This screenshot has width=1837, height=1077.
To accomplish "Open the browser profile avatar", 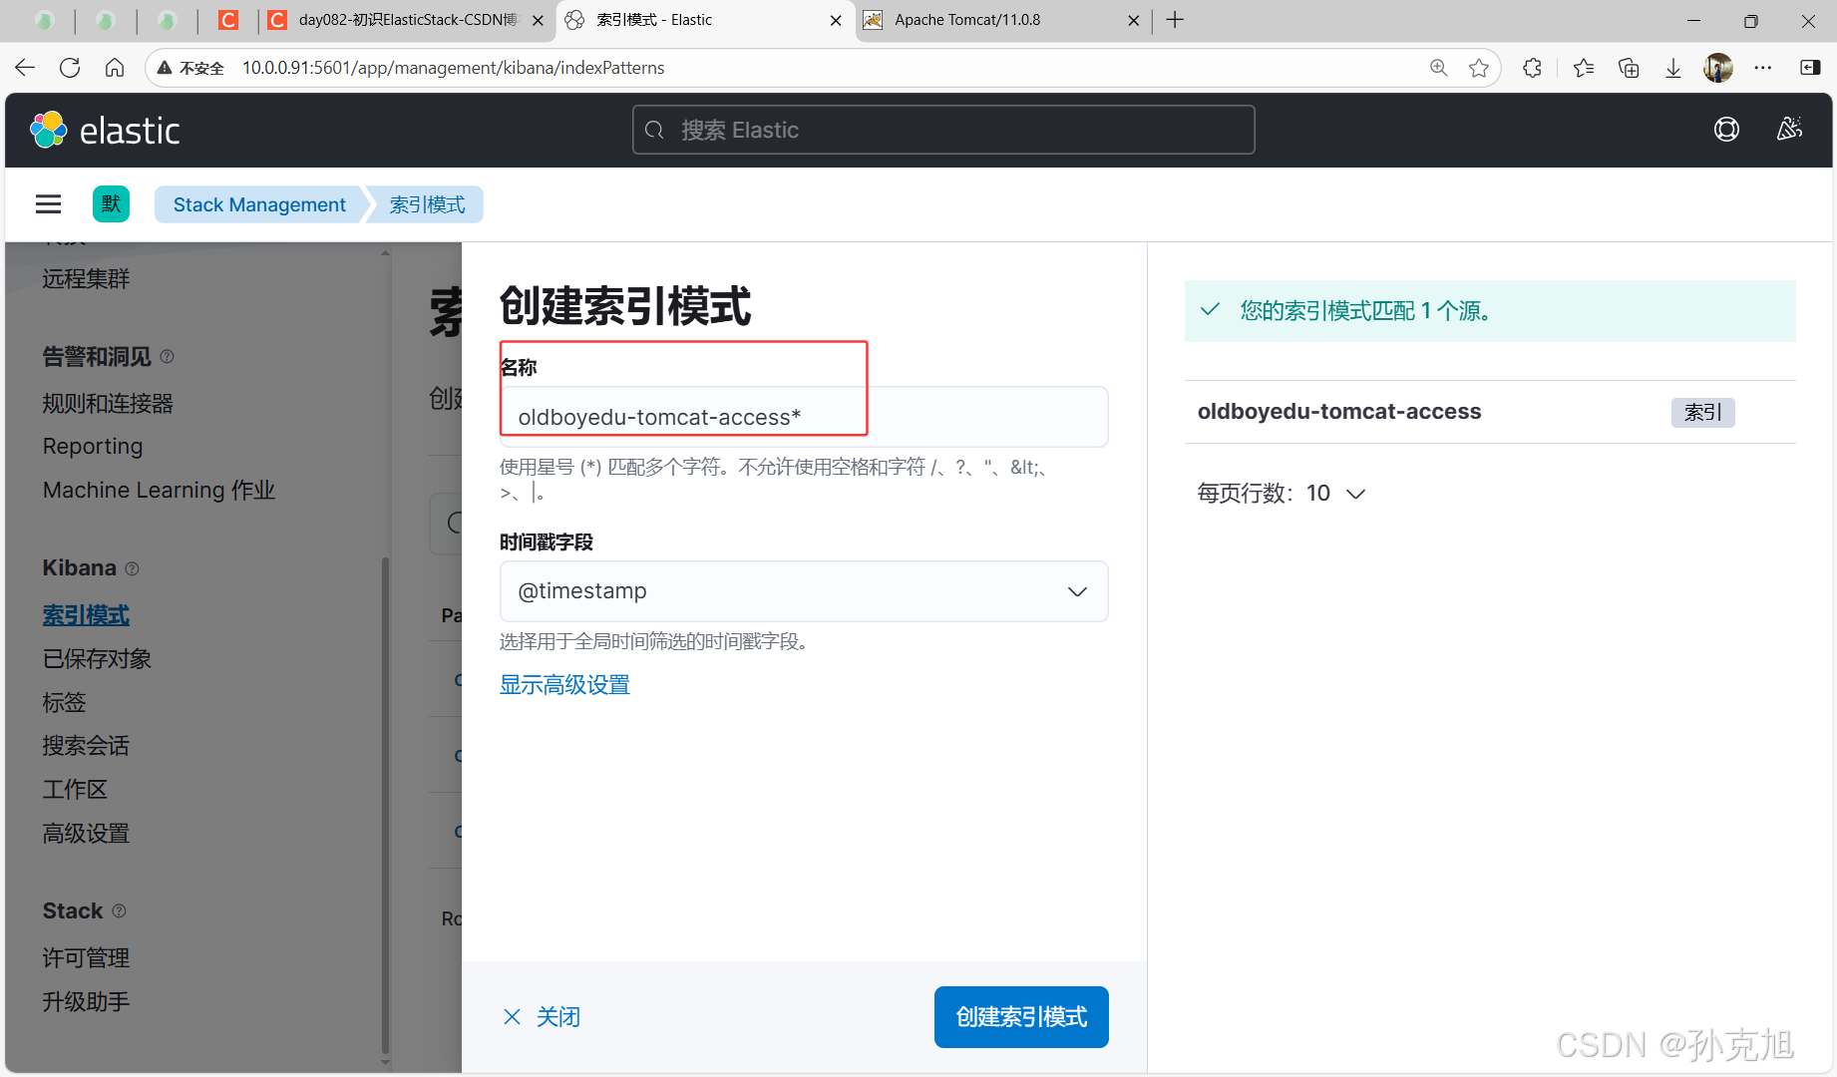I will pyautogui.click(x=1717, y=68).
